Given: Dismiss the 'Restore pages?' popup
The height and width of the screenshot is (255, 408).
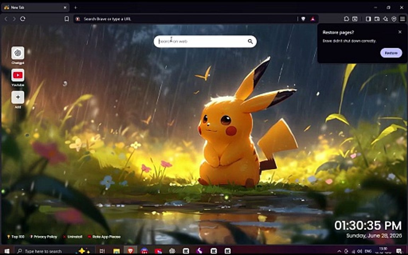Looking at the screenshot, I should (x=400, y=32).
